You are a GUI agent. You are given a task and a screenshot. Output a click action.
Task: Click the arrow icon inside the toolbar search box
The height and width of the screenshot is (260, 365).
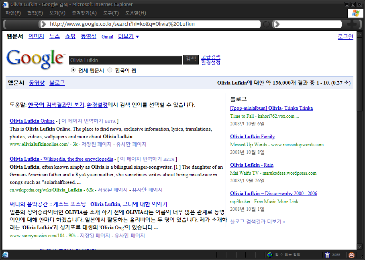pos(277,24)
